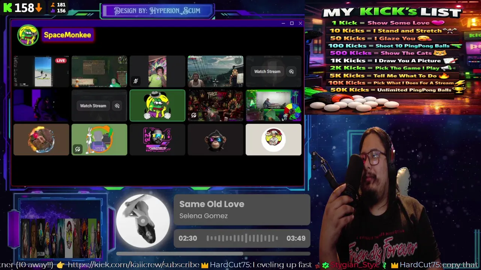Open the green-shirt streamer video tile

coord(157,71)
